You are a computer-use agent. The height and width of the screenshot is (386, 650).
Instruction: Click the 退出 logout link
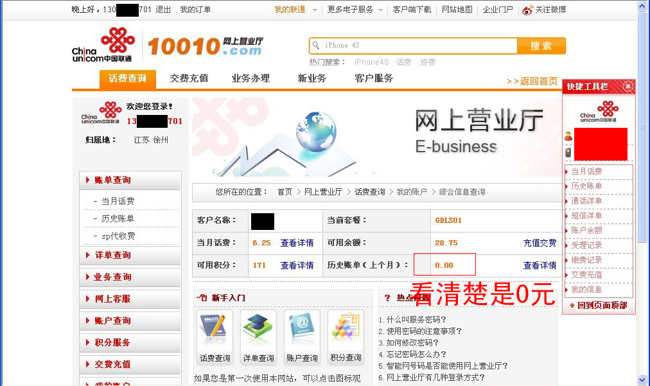163,10
